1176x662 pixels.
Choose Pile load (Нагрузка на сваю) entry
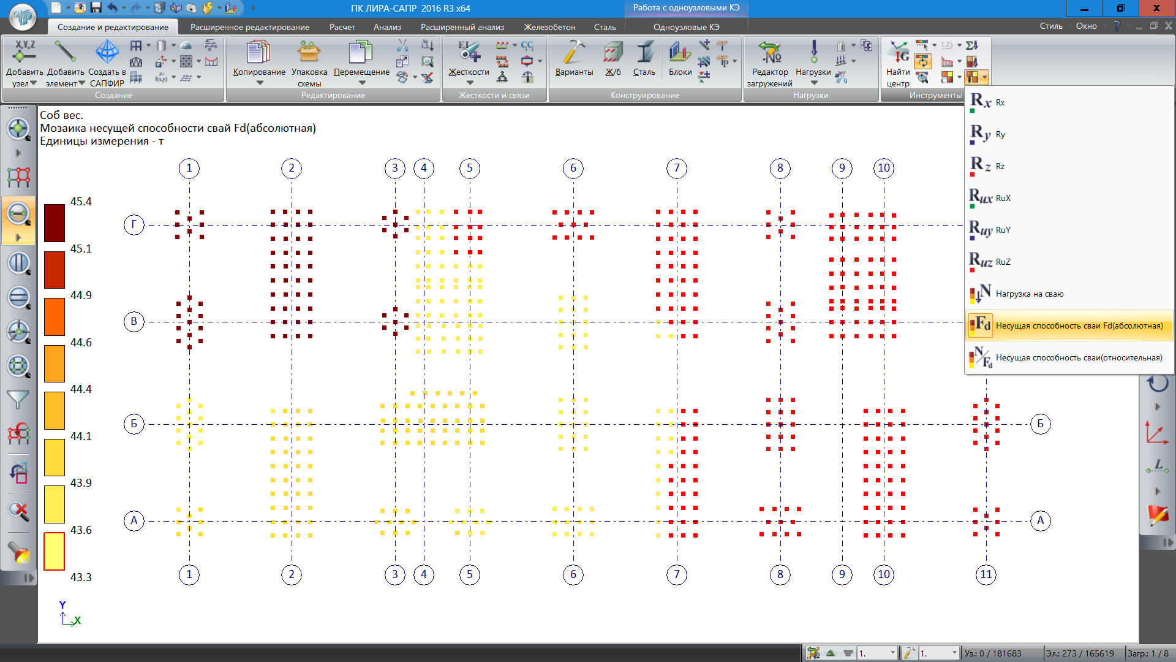click(x=1029, y=294)
